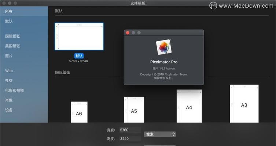Click the 保留所有权利 text
The height and width of the screenshot is (146, 276).
(164, 78)
